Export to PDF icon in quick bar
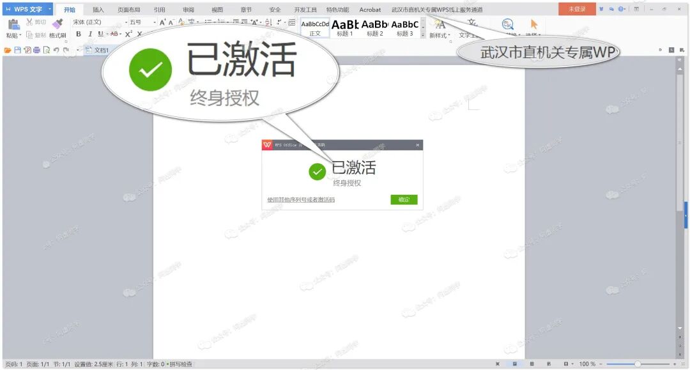The width and height of the screenshot is (690, 370). coord(27,50)
